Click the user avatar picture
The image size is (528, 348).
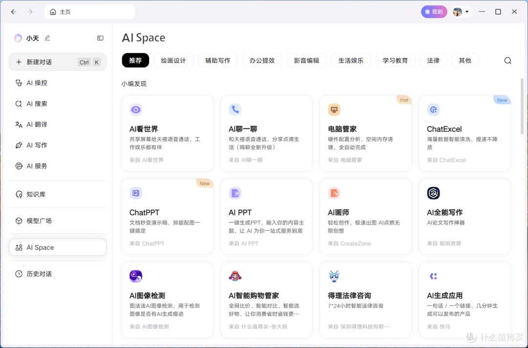coord(457,12)
